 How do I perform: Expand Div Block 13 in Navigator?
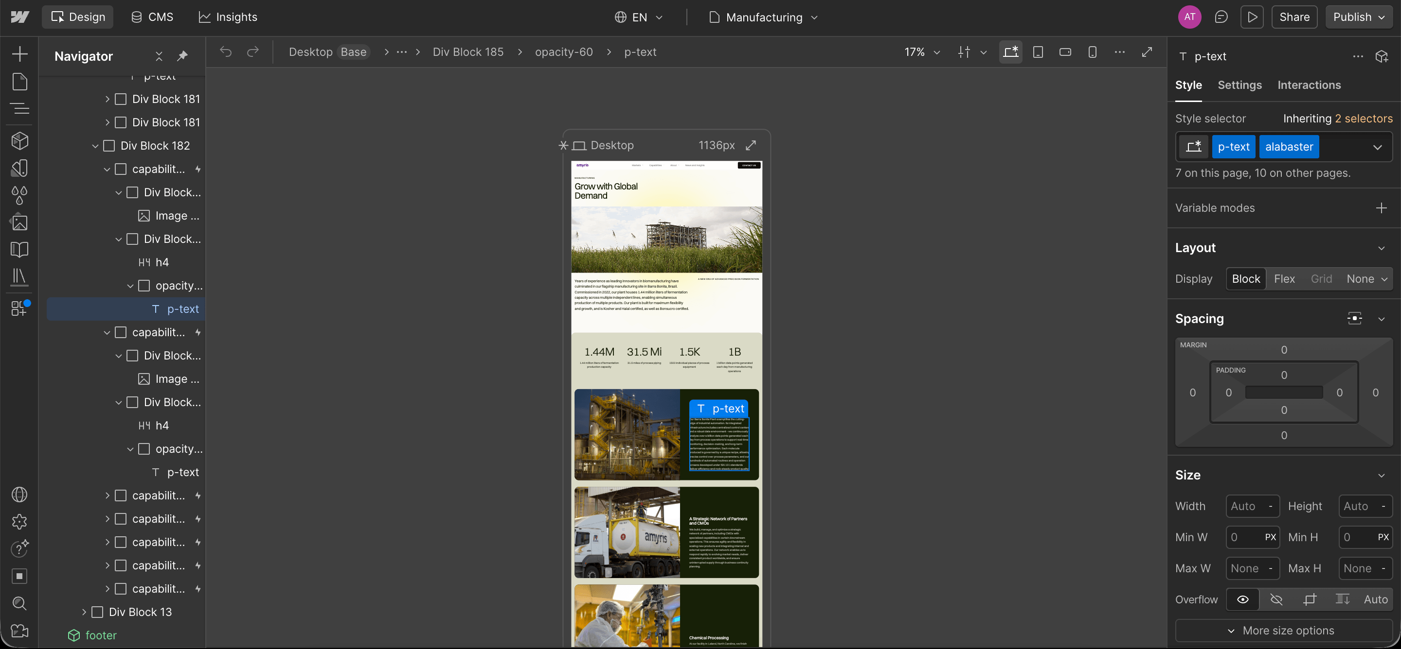84,612
